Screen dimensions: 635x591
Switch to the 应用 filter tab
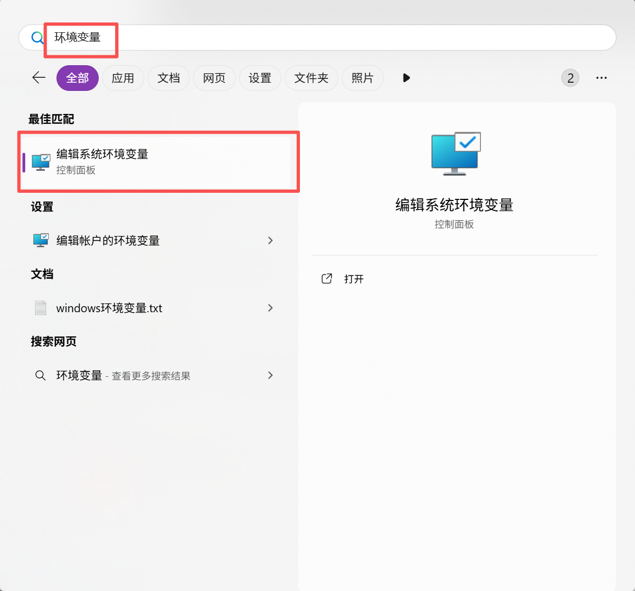(123, 78)
